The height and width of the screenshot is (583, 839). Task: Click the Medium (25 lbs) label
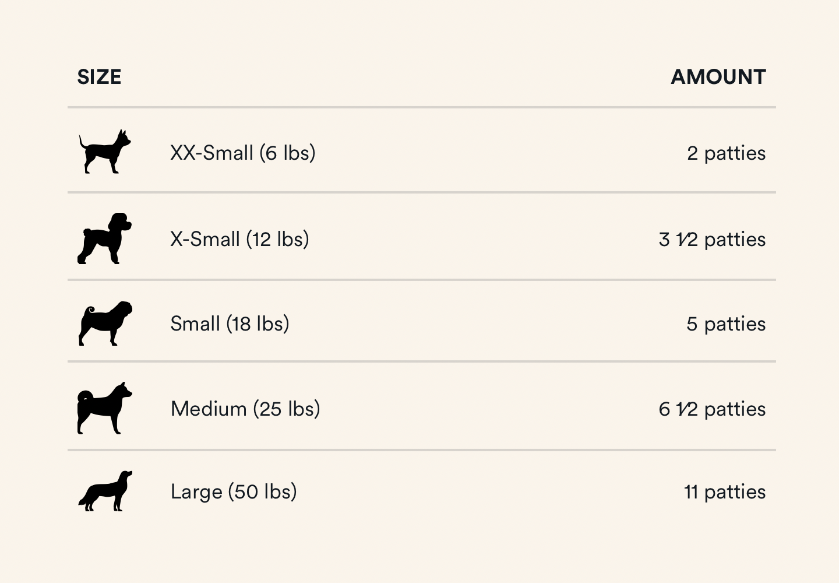point(245,409)
